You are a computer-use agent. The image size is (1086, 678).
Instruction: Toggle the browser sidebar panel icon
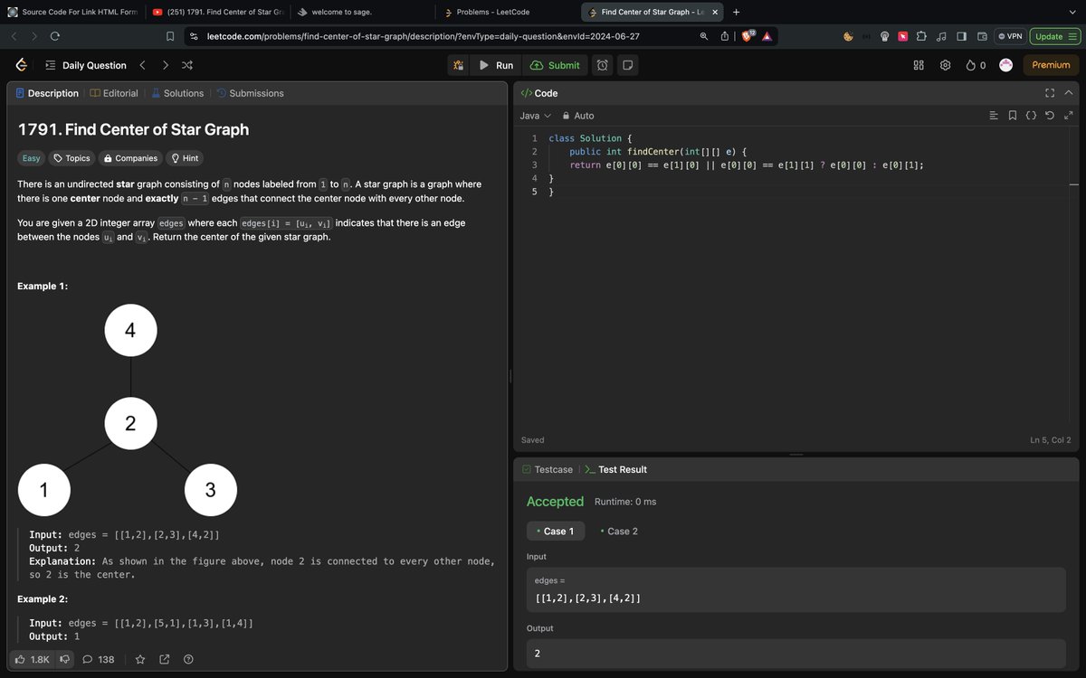point(961,36)
